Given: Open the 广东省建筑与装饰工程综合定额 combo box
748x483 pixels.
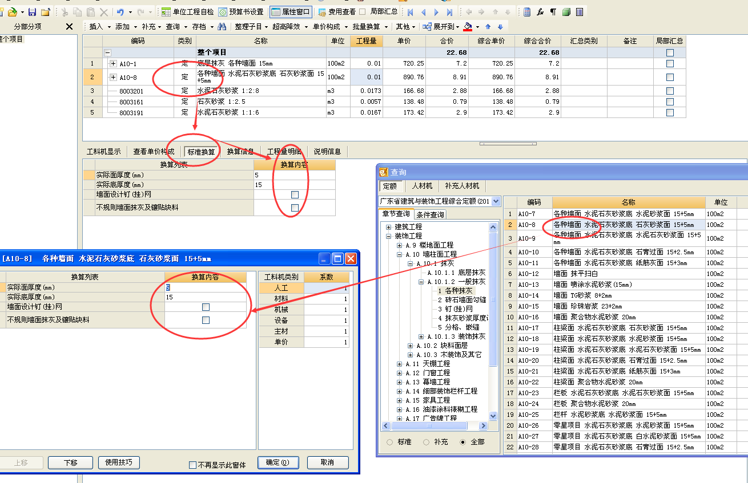Looking at the screenshot, I should (440, 201).
